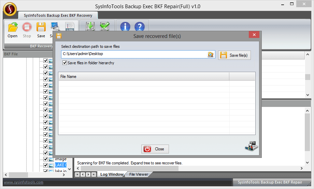Click the green down-arrow toolbar icon
Screen dimensions: 314x189
90,26
